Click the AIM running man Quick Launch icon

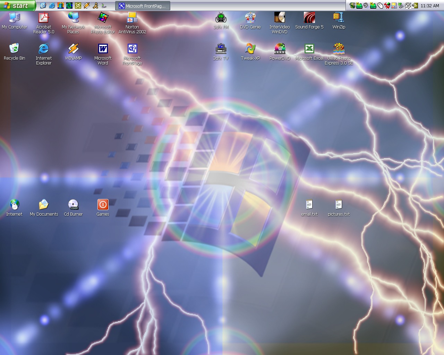tap(95, 6)
